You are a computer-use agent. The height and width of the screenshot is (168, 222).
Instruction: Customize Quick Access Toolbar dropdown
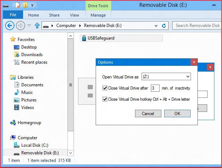[x=32, y=5]
